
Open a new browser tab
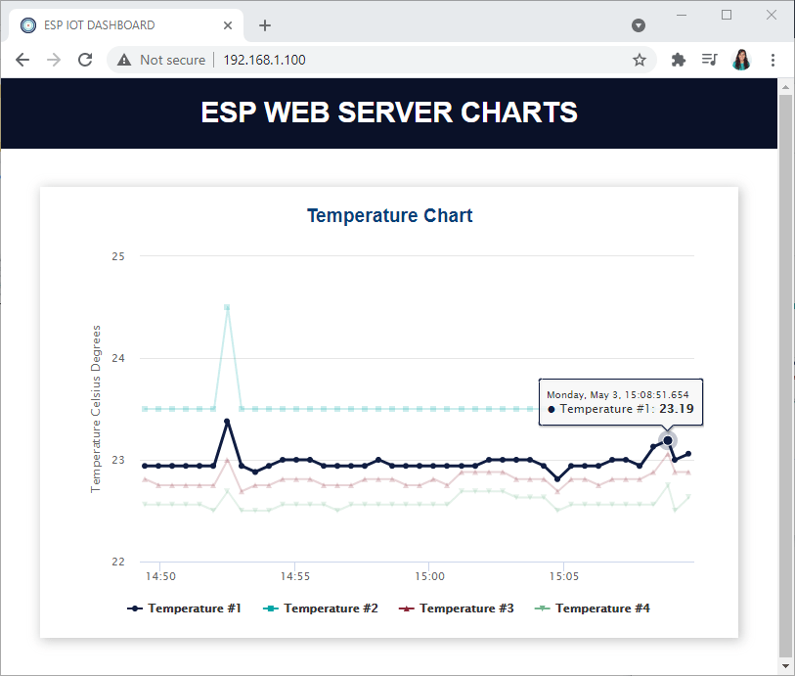pos(265,24)
